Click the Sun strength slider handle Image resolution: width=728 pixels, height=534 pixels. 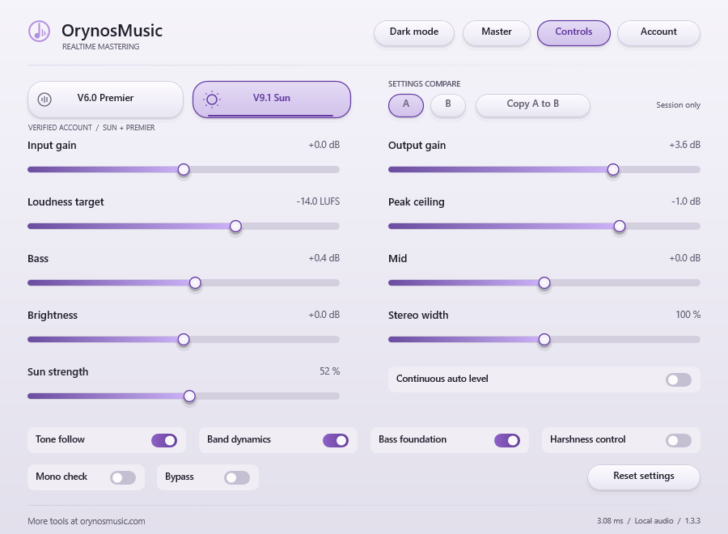[189, 396]
